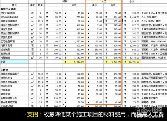Click the 项目 column header cell
This screenshot has width=167, height=121.
tap(14, 5)
